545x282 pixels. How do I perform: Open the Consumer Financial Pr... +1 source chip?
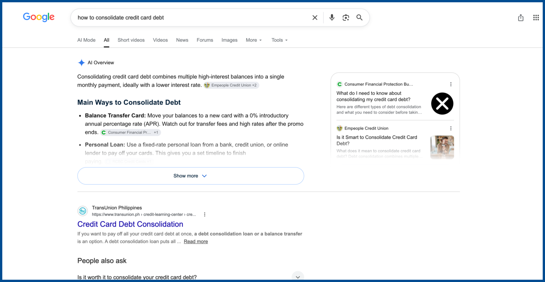(x=130, y=132)
